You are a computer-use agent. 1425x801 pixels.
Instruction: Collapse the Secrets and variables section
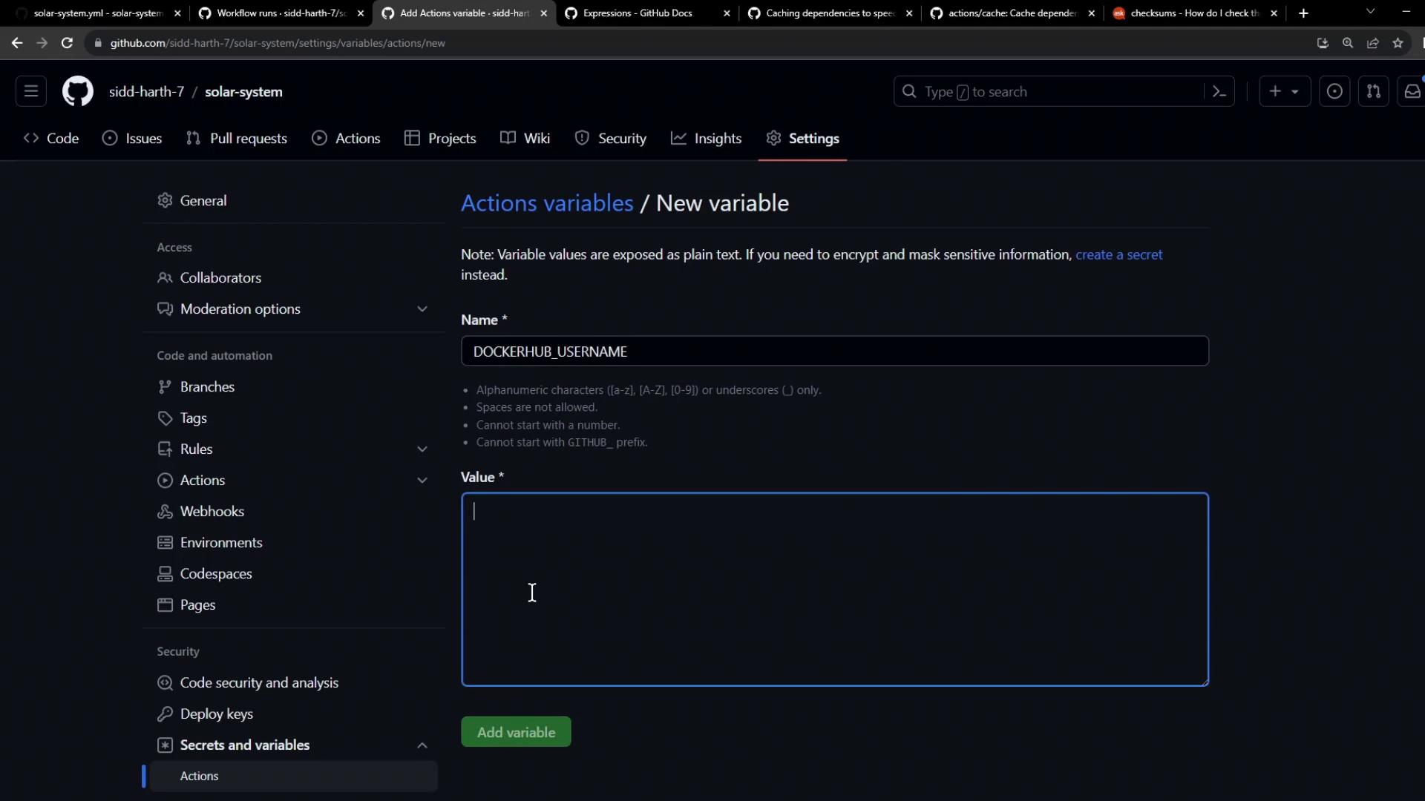click(x=422, y=745)
